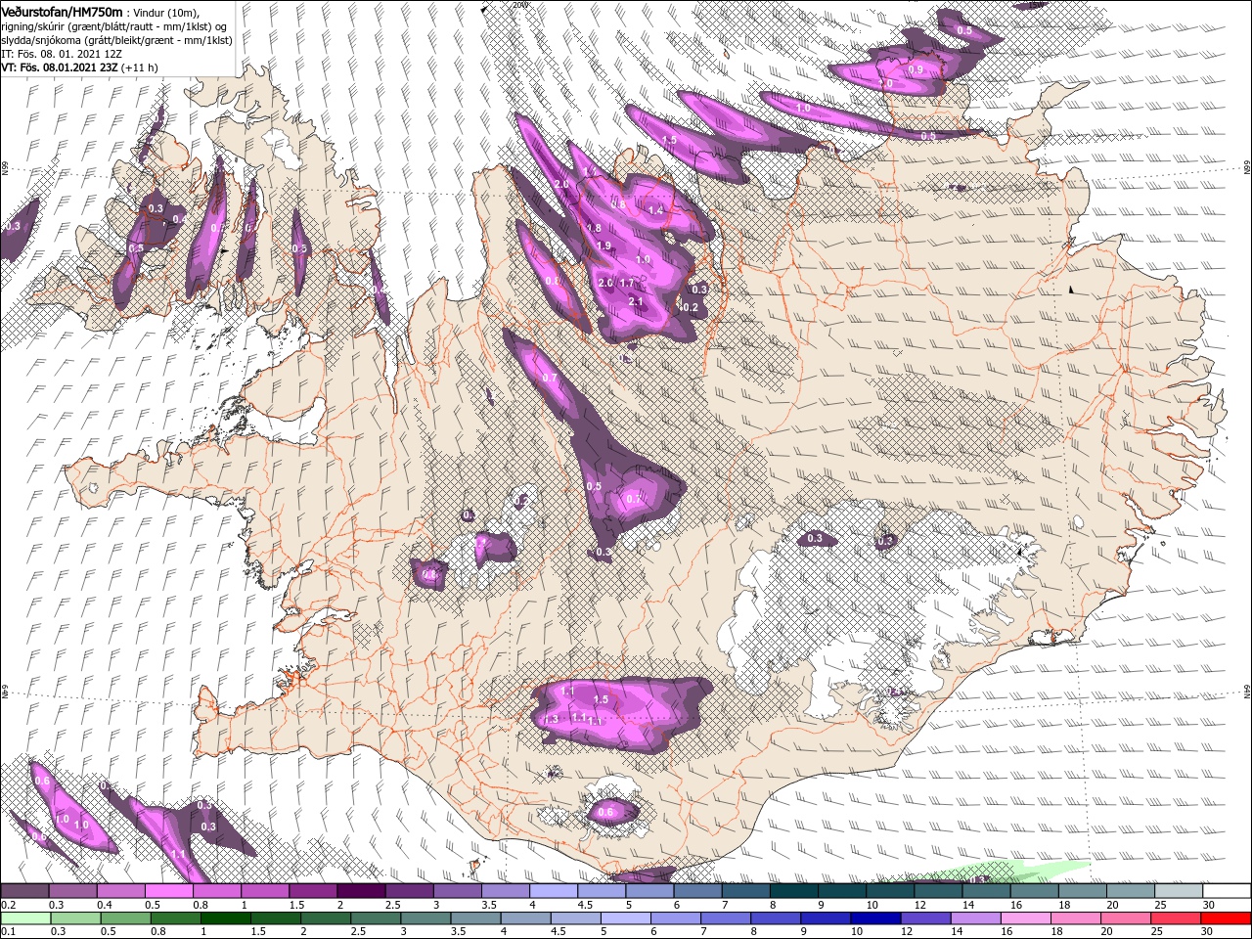Viewport: 1252px width, 939px height.
Task: Click the palest green 0.1–0.3 swatch, lower legend row
Action: tap(25, 917)
